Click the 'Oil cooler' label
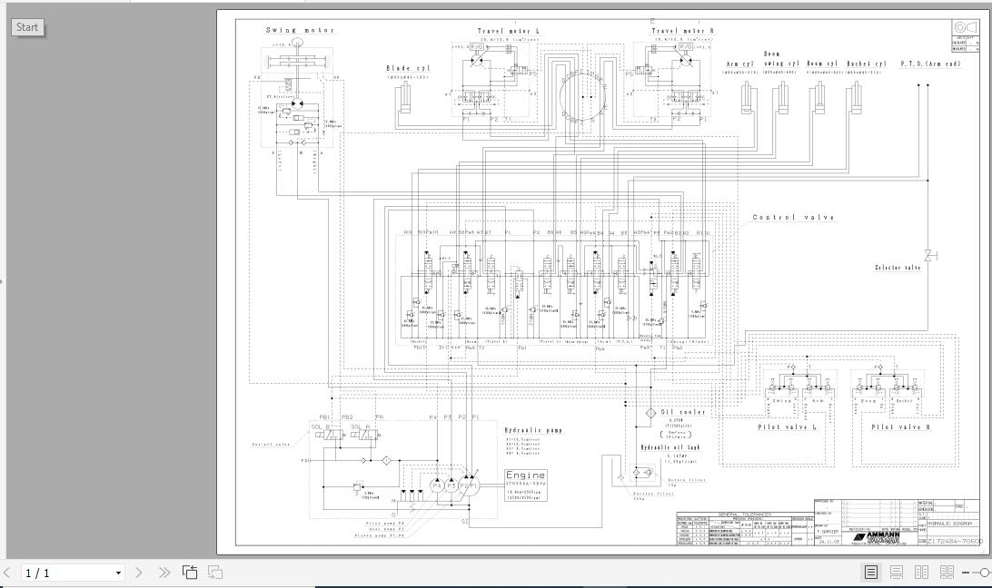The height and width of the screenshot is (588, 992). click(683, 412)
